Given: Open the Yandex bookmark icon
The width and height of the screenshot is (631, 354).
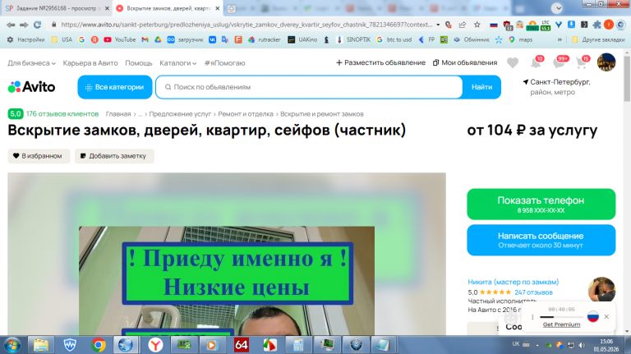Looking at the screenshot, I should click(x=94, y=39).
